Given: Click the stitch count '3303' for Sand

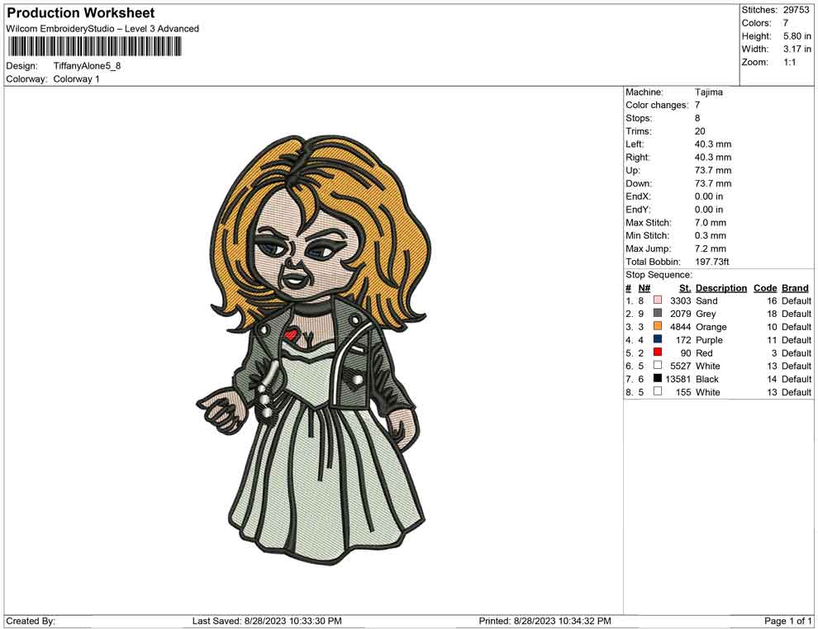Looking at the screenshot, I should tap(681, 300).
